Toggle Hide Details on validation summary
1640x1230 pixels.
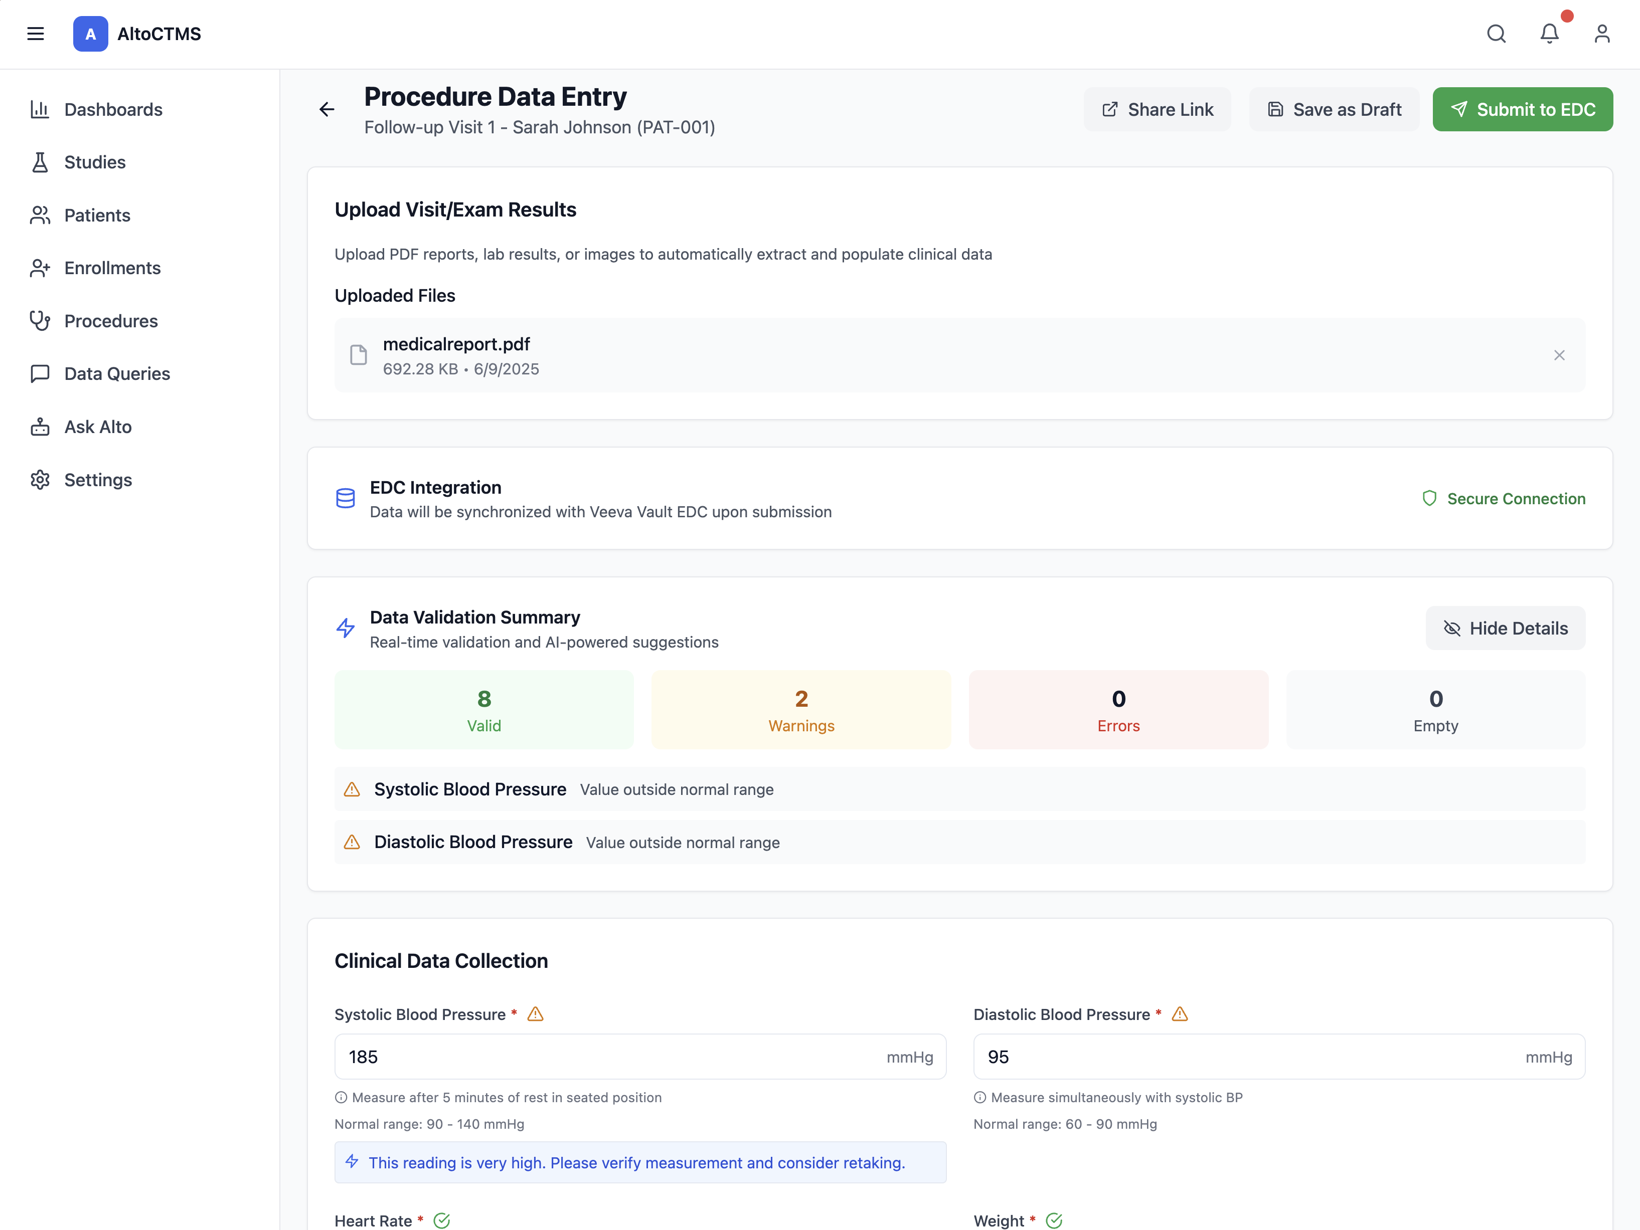tap(1505, 628)
